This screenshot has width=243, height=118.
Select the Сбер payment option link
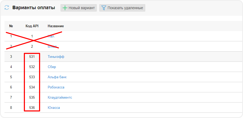point(52,67)
